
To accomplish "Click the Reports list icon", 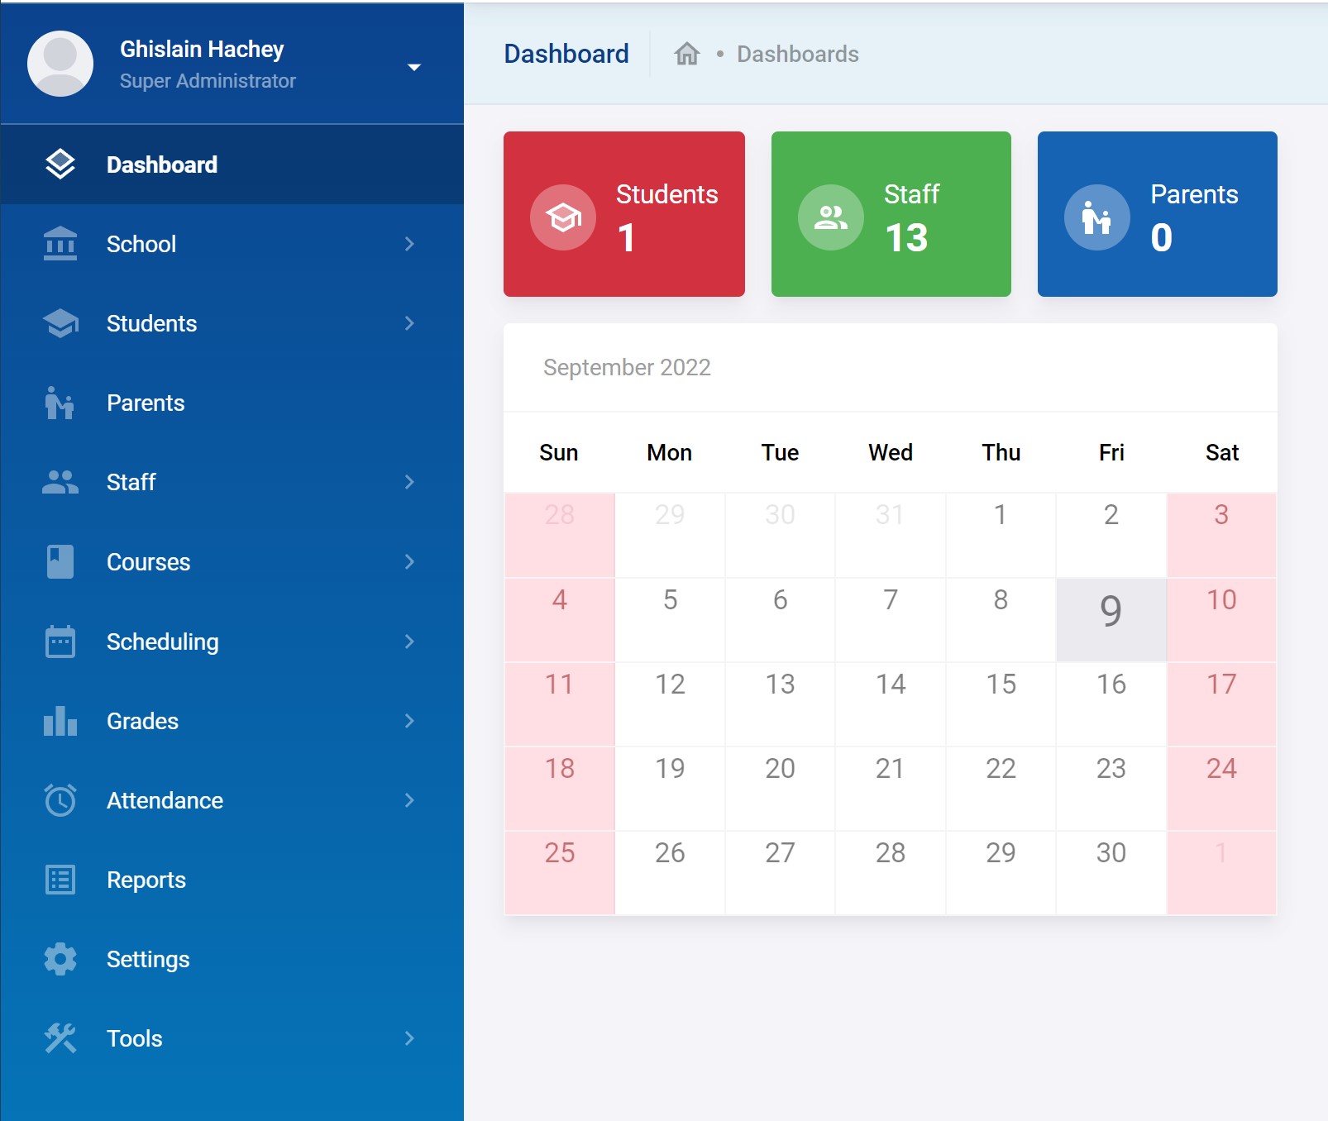I will pos(60,880).
